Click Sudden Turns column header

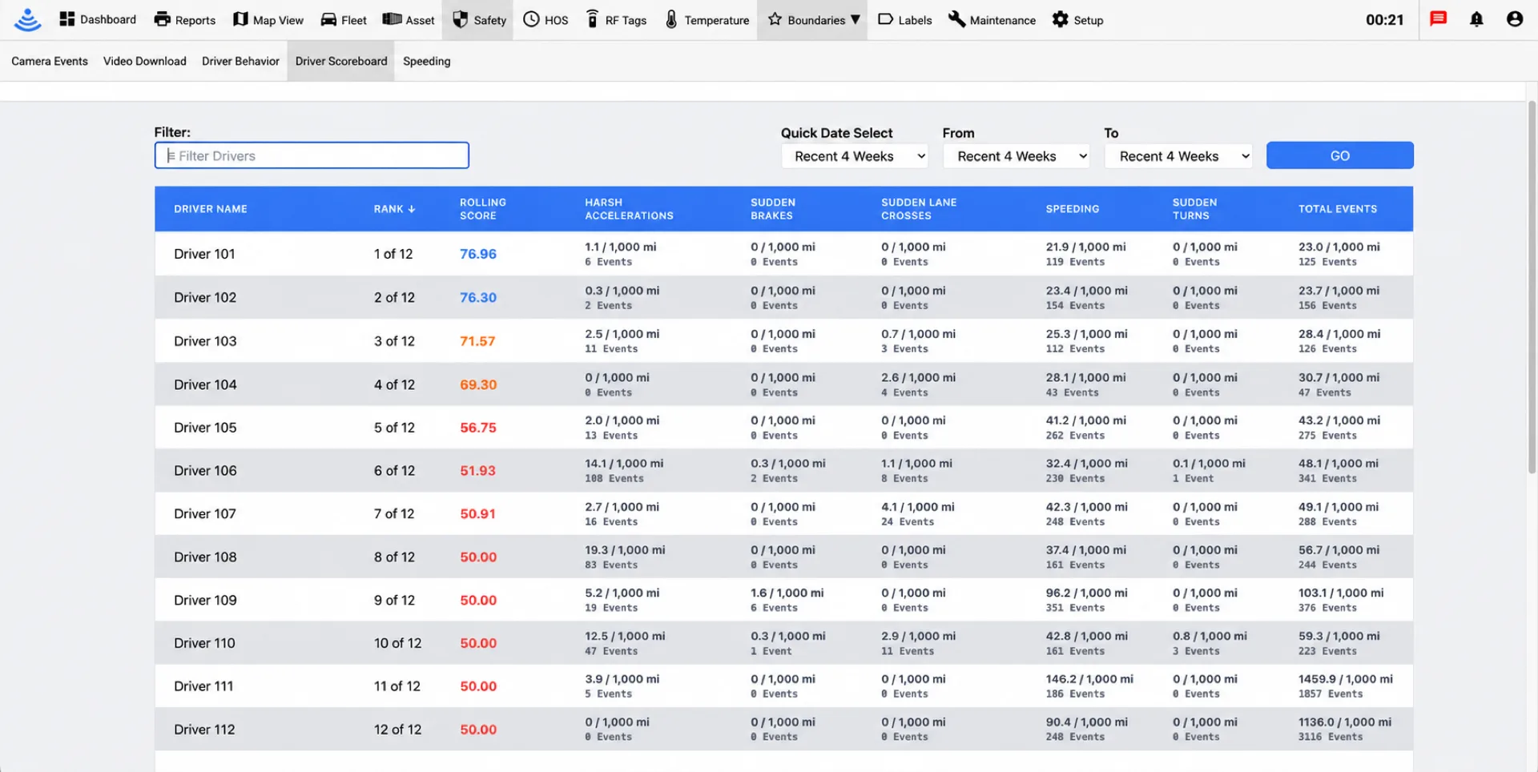click(x=1194, y=209)
